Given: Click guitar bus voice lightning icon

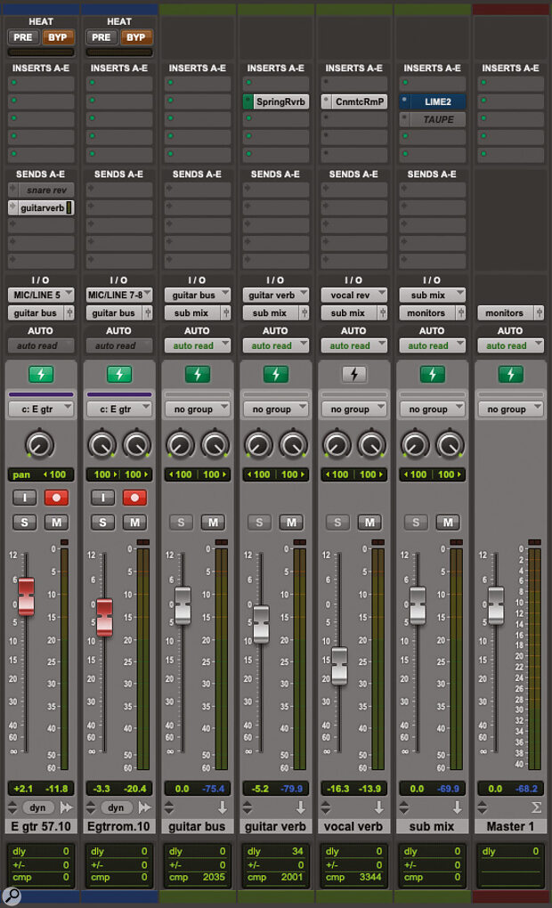Looking at the screenshot, I should click(198, 374).
